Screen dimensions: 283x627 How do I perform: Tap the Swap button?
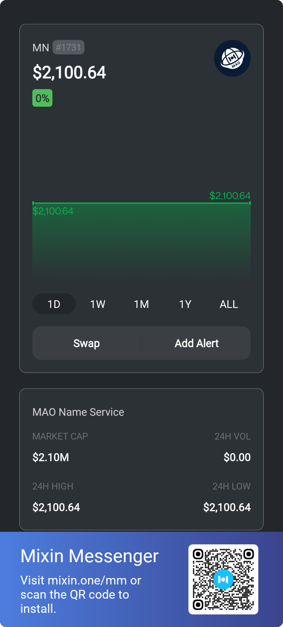click(x=87, y=343)
